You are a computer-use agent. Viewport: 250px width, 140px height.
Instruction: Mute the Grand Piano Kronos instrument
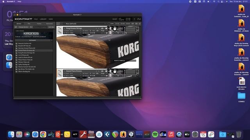pyautogui.click(x=110, y=75)
